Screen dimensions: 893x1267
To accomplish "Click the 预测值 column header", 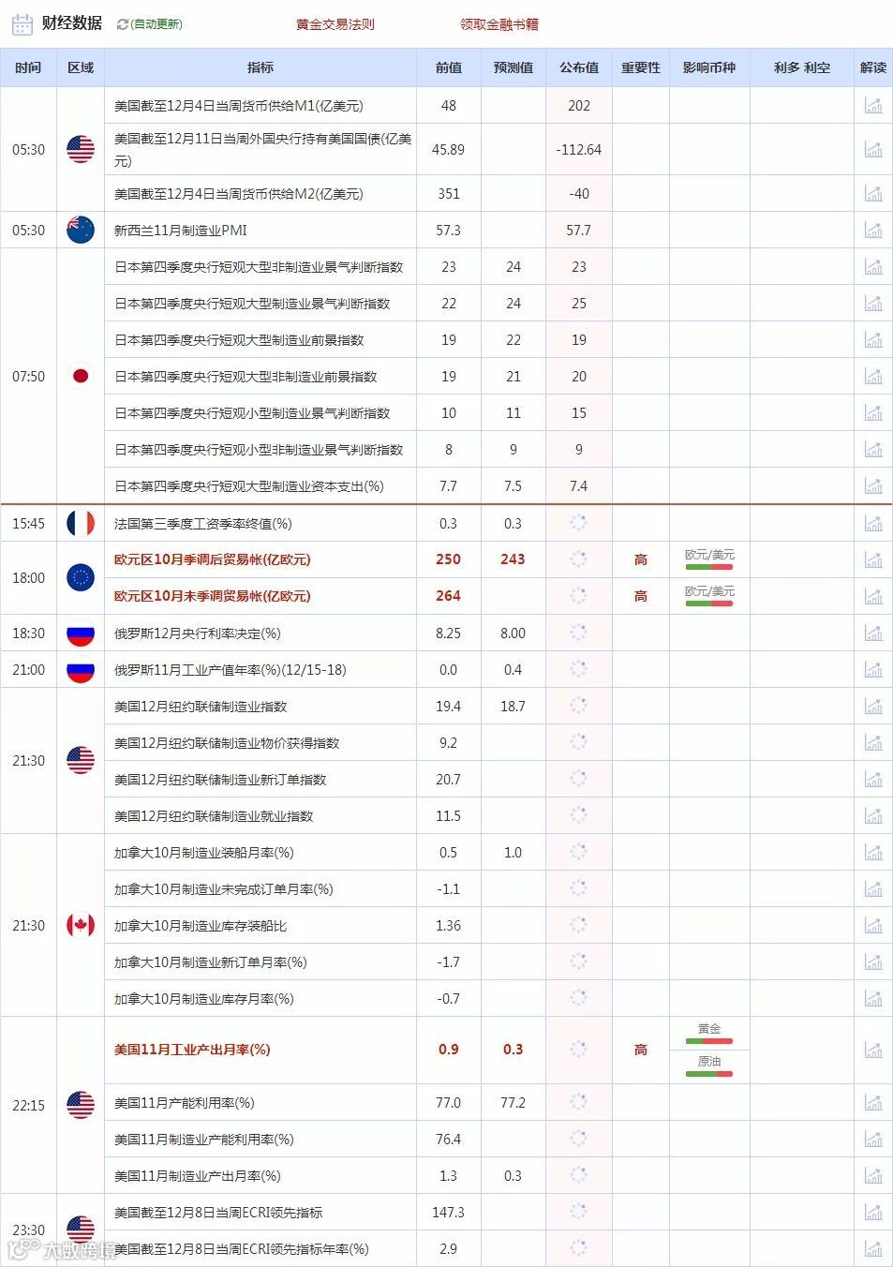I will pos(513,67).
